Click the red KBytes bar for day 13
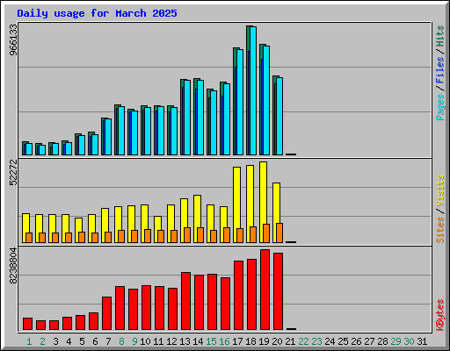This screenshot has height=351, width=450. pyautogui.click(x=185, y=301)
